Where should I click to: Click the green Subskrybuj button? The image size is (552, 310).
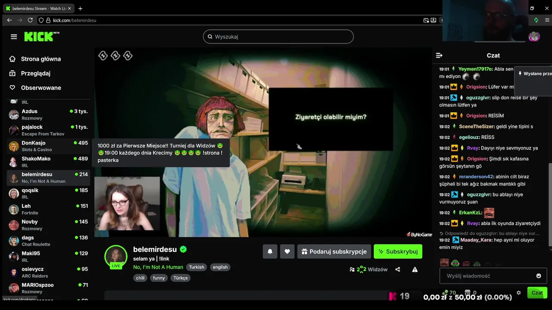(398, 251)
